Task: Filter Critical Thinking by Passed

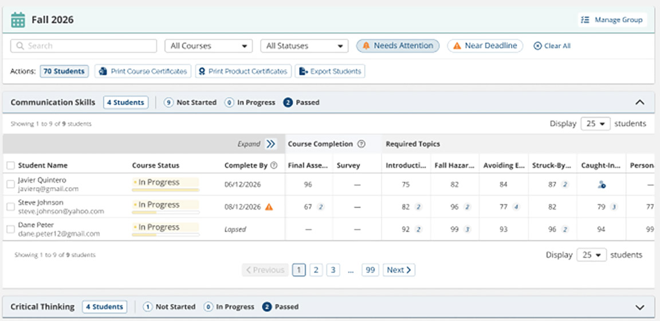Action: (x=280, y=307)
